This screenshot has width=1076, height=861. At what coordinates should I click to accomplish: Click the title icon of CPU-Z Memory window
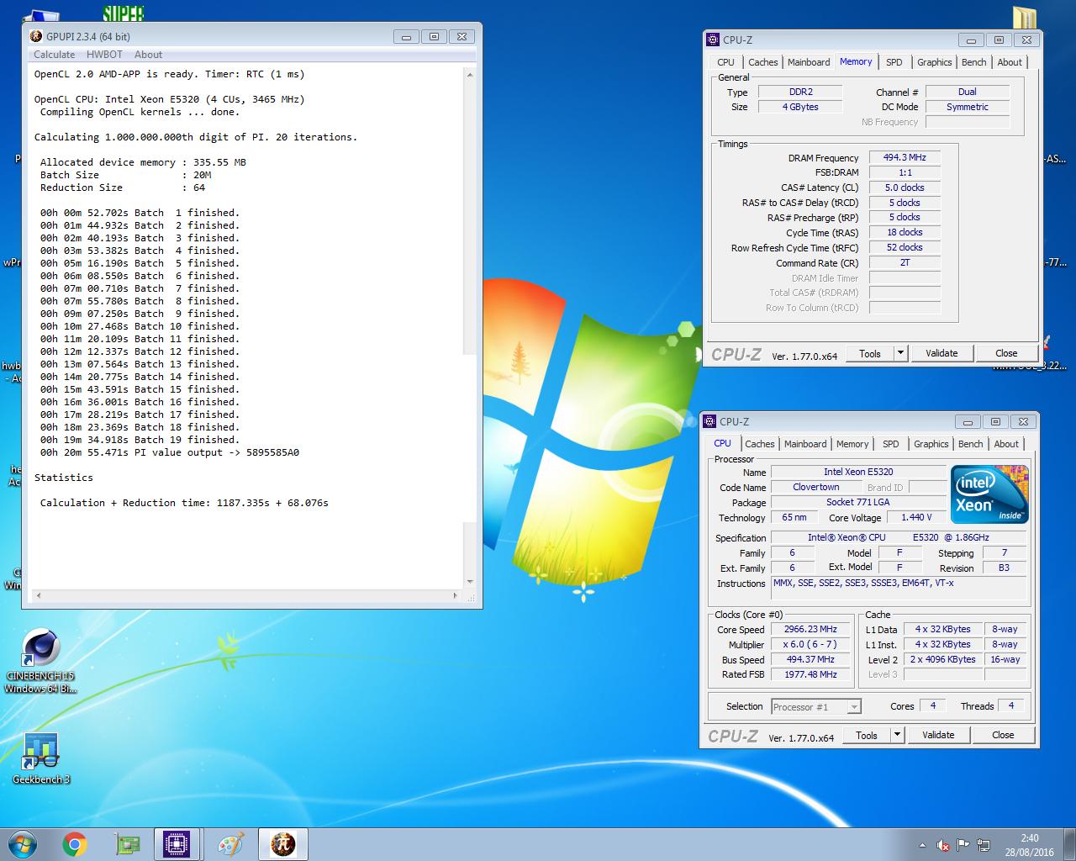[x=713, y=40]
